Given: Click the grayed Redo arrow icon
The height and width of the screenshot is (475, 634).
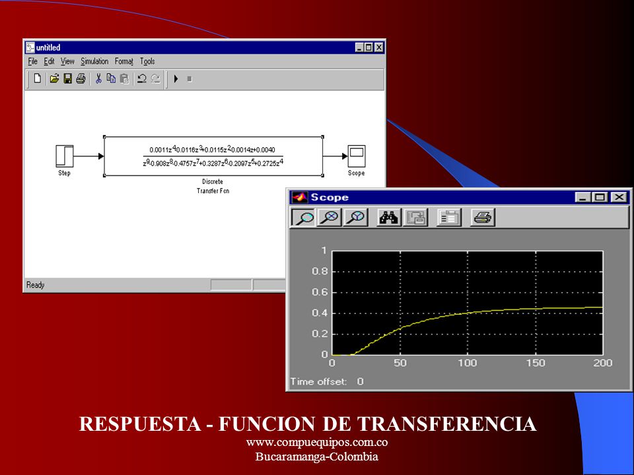Looking at the screenshot, I should [156, 79].
